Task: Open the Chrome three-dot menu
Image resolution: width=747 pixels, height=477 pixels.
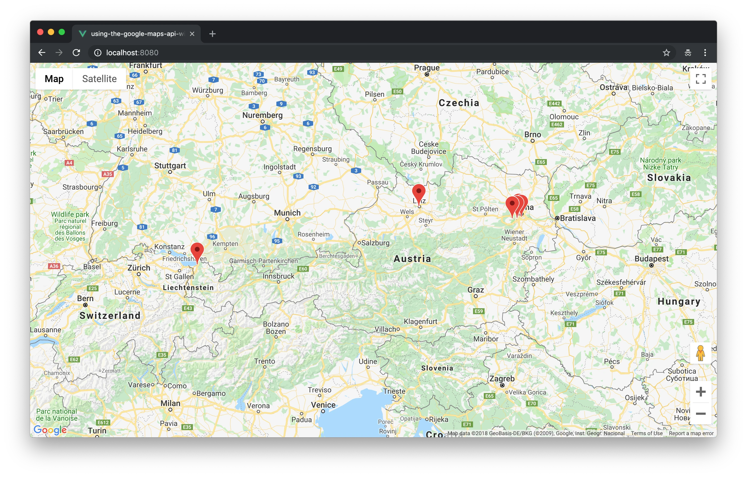Action: click(x=705, y=53)
